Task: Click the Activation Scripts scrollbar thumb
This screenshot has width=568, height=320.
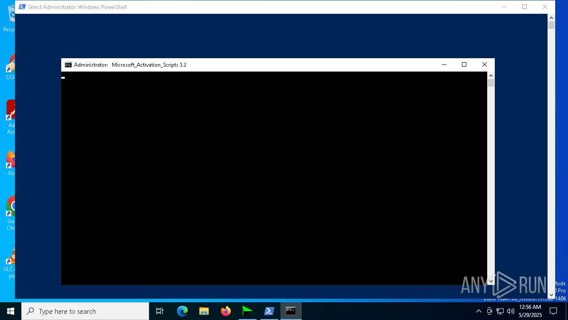Action: tap(491, 83)
